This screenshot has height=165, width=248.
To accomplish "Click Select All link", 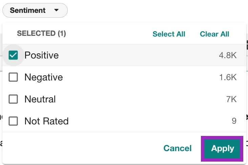I will pos(169,34).
